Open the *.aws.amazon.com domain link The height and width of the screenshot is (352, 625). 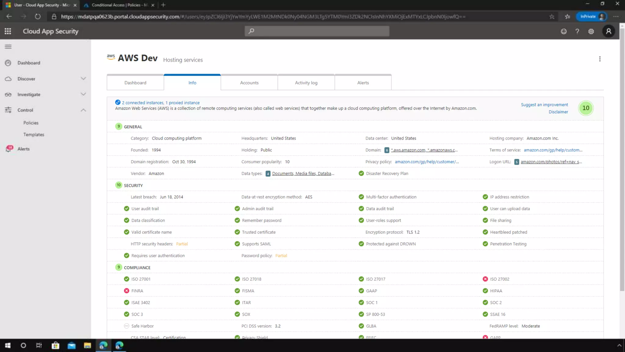424,150
